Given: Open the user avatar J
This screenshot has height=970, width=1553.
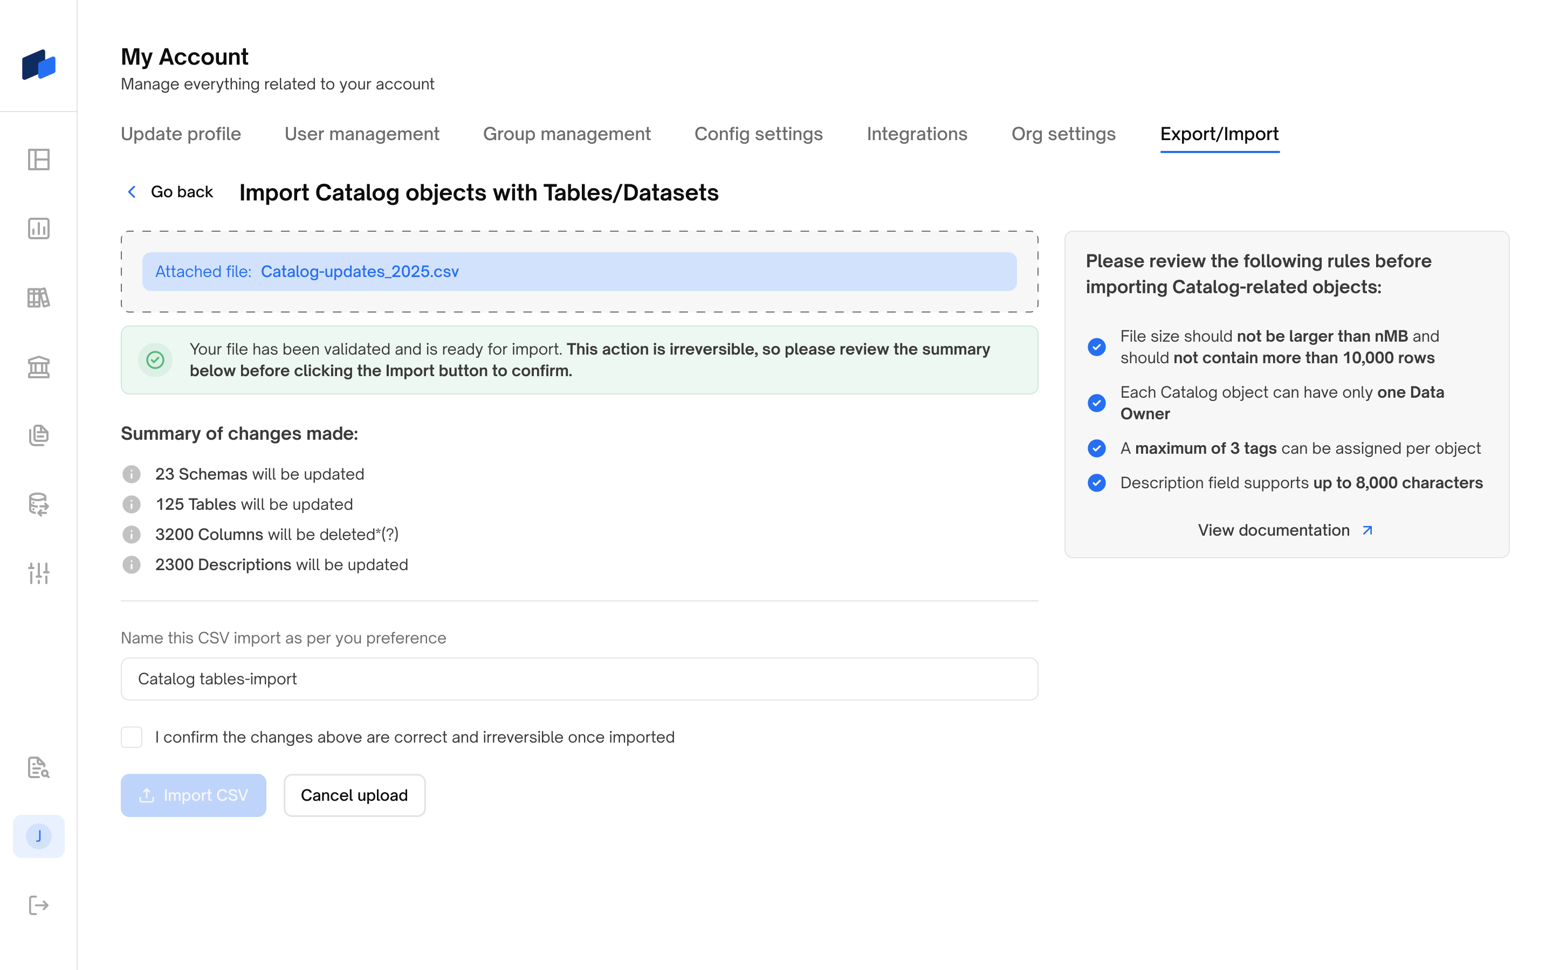Looking at the screenshot, I should coord(38,836).
